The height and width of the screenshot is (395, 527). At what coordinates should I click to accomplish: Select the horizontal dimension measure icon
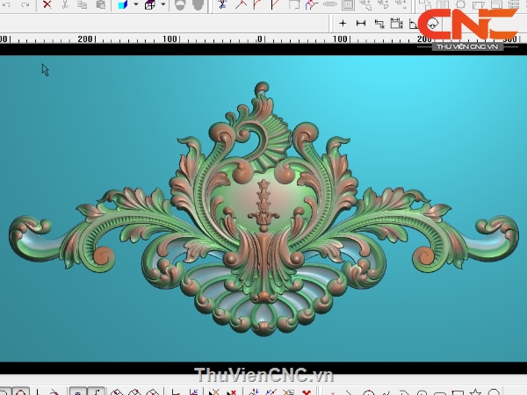361,23
